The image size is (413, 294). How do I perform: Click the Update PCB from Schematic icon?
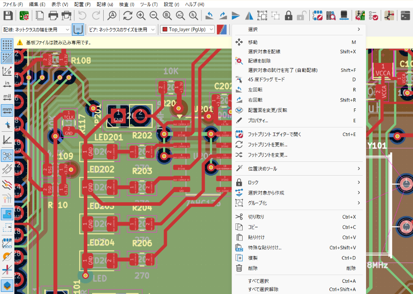(x=360, y=16)
